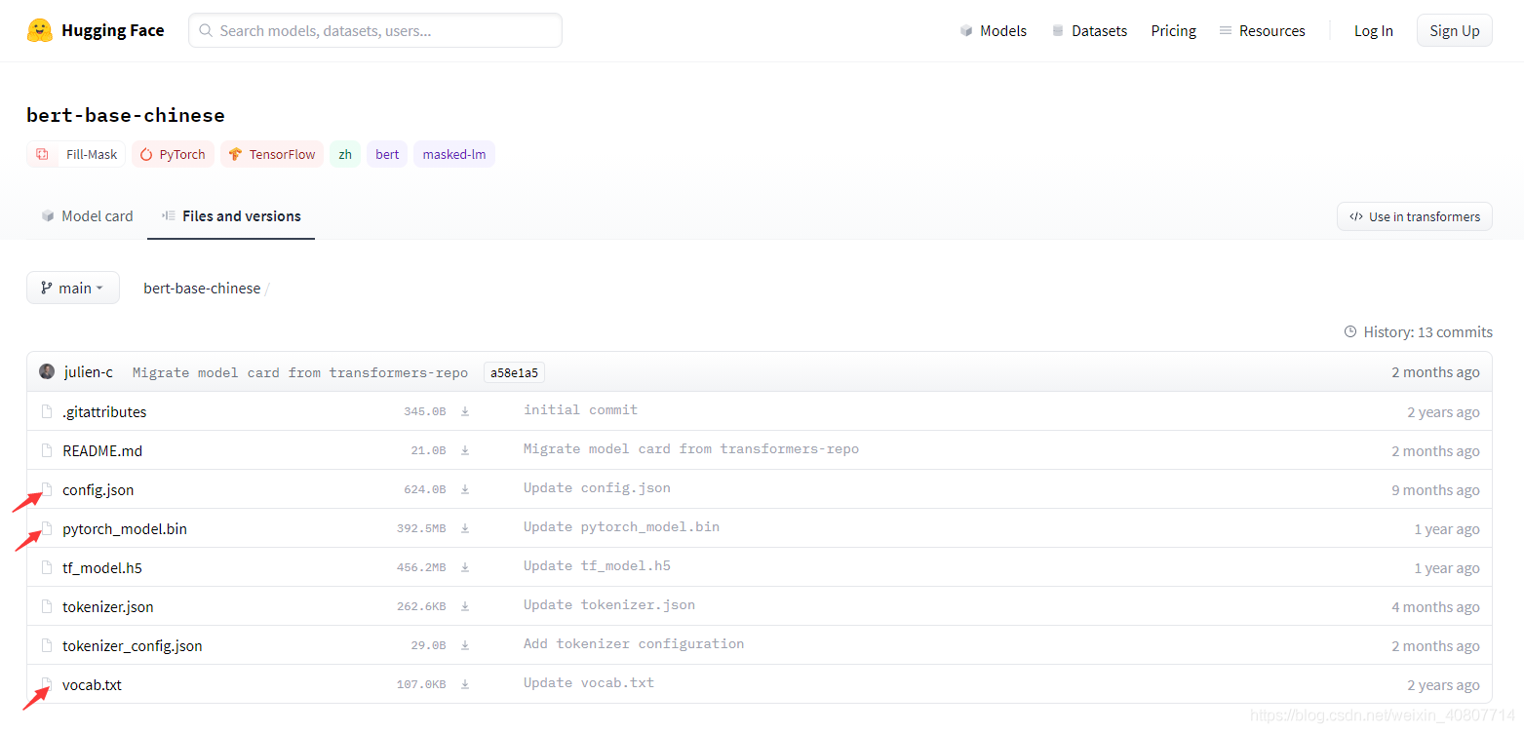Click the Sign Up button

[1454, 30]
